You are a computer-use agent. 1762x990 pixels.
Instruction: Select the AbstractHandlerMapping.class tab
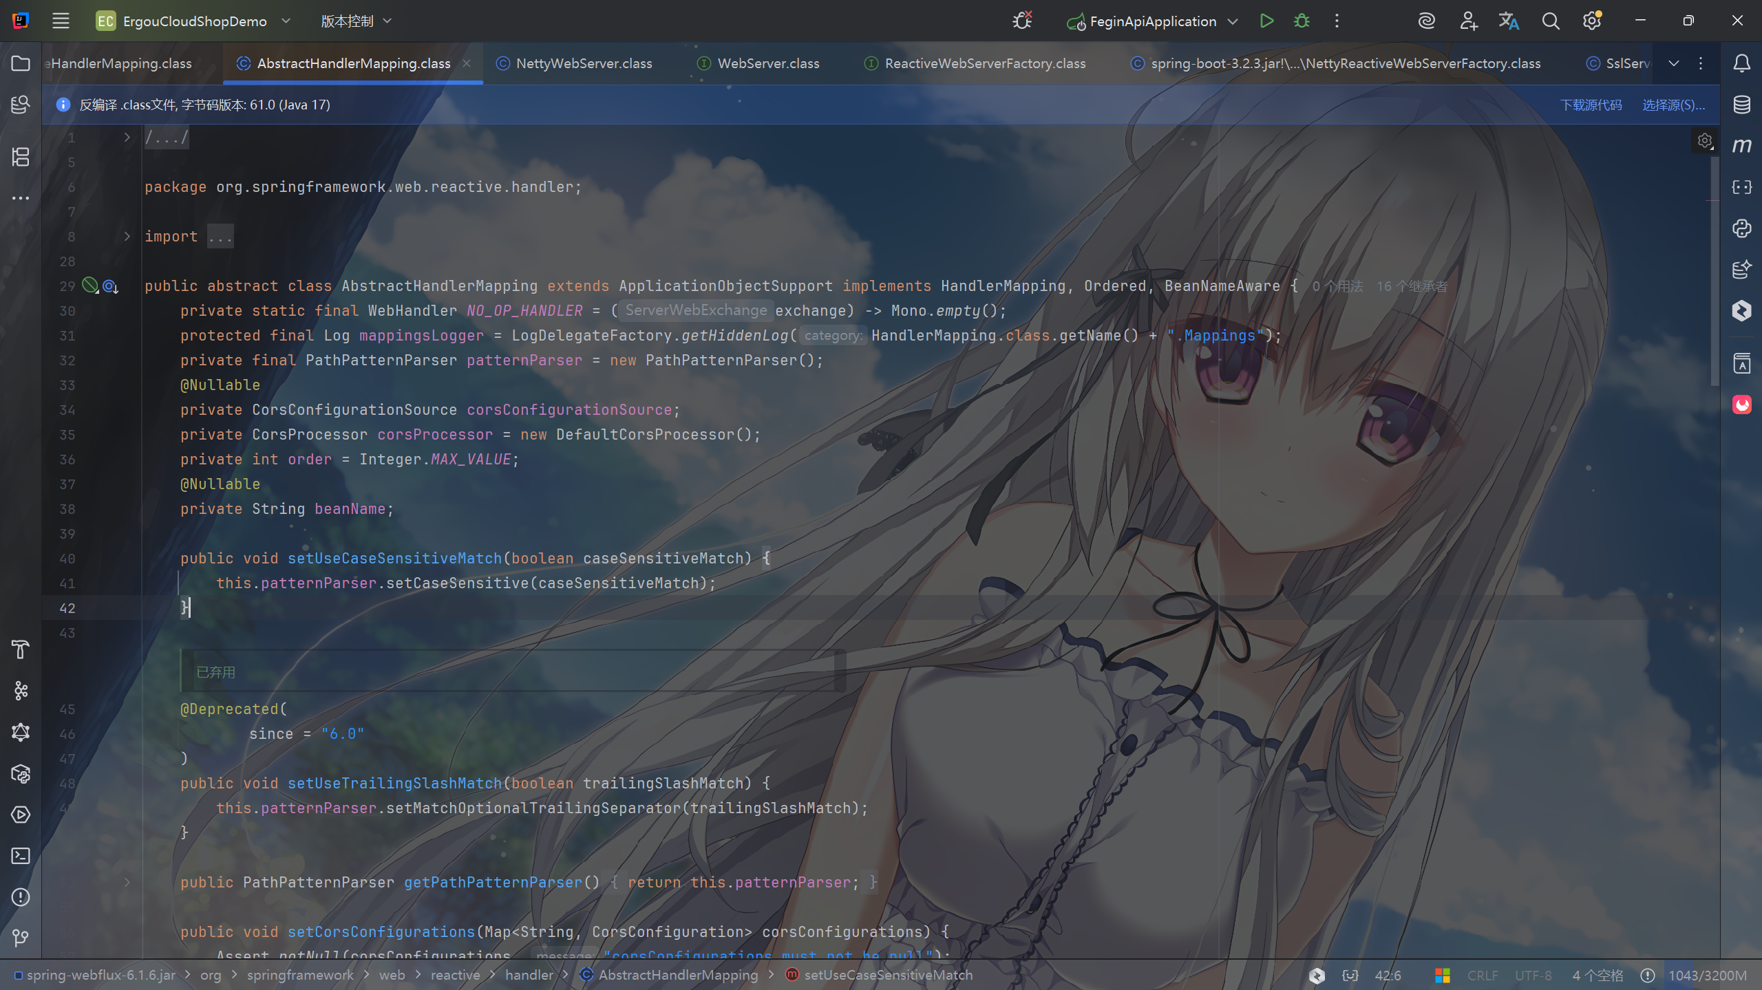pos(354,63)
